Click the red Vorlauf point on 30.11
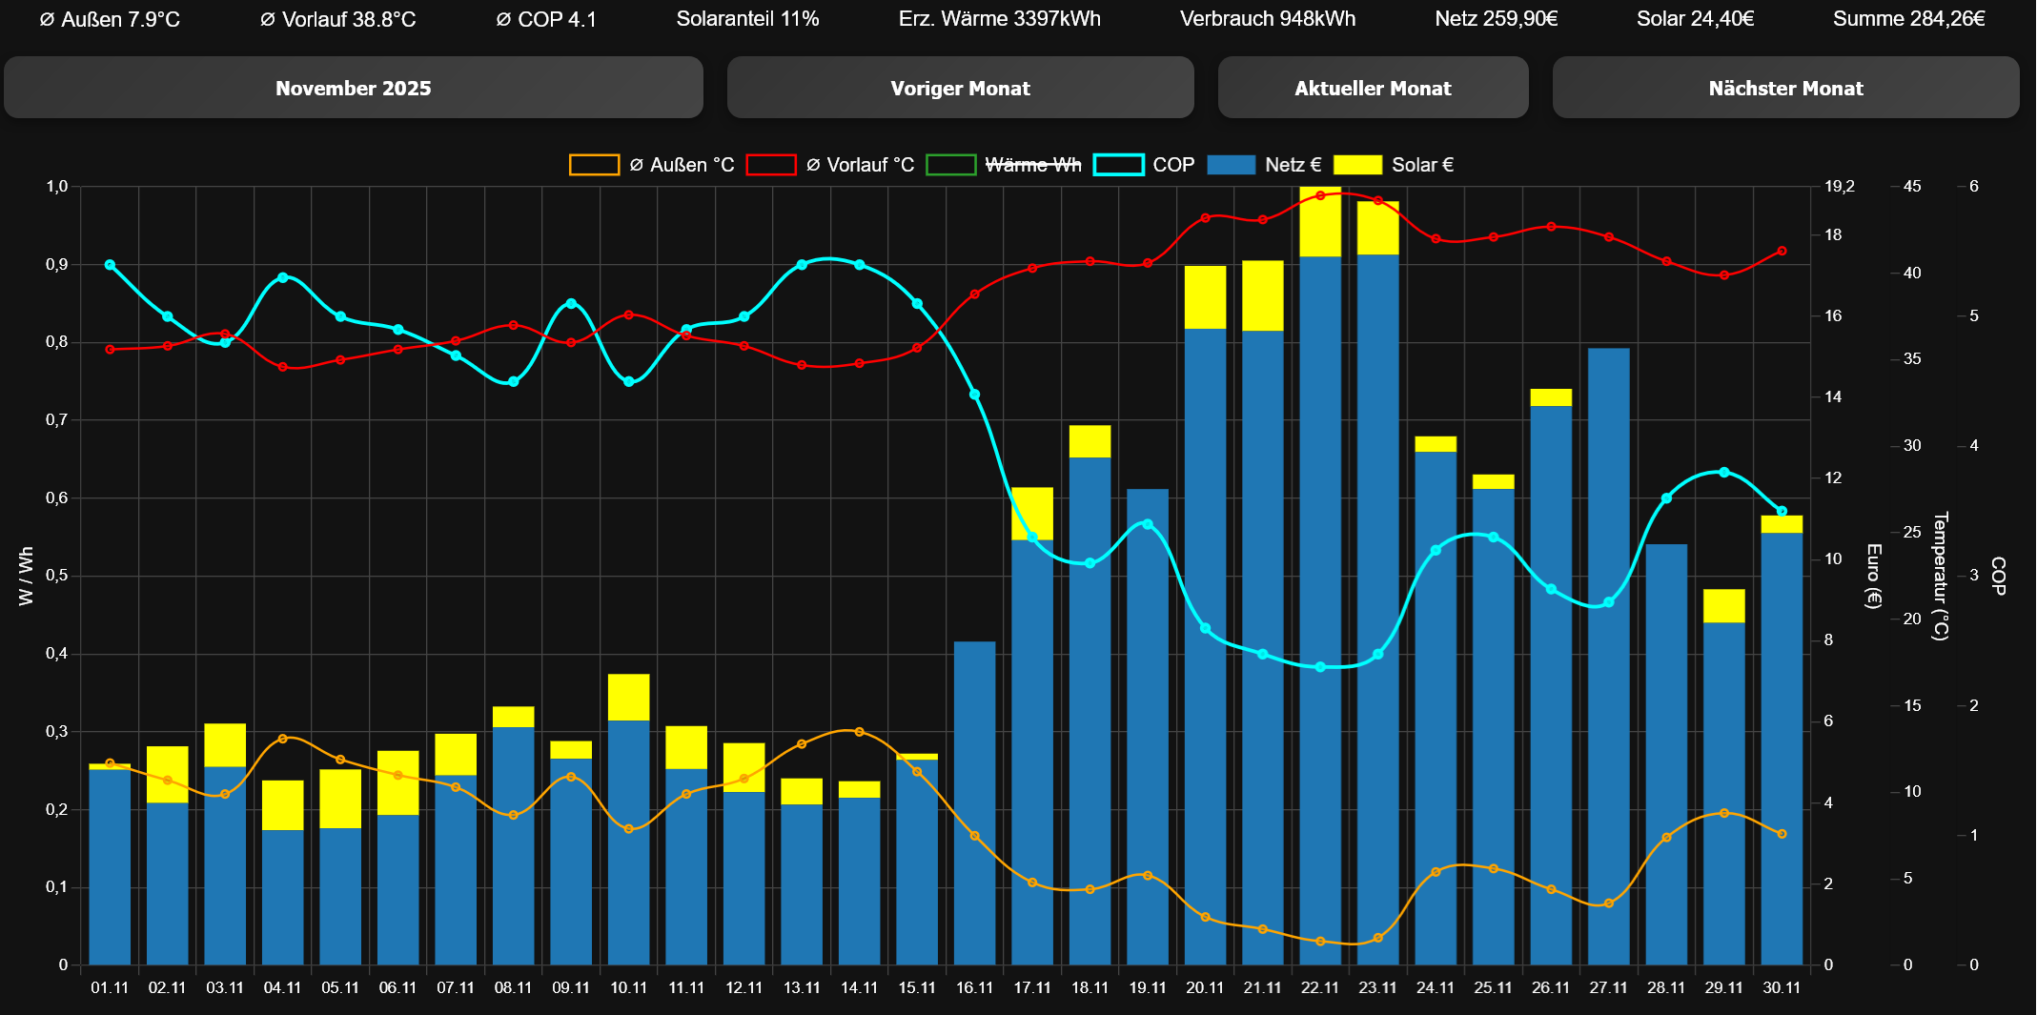The height and width of the screenshot is (1015, 2037). coord(1782,252)
